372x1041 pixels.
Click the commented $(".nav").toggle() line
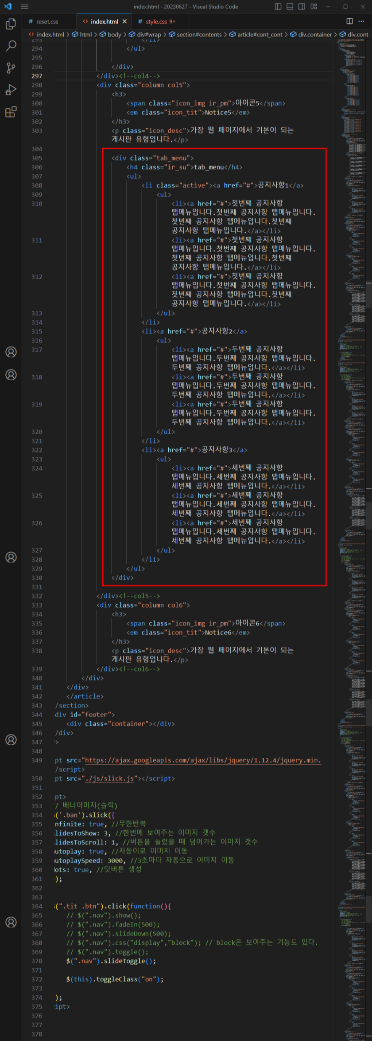pyautogui.click(x=107, y=951)
